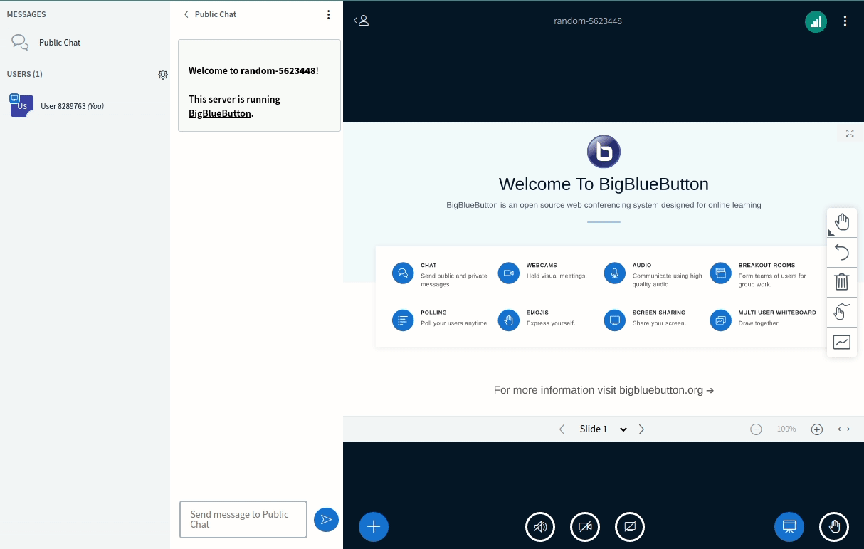864x549 pixels.
Task: Click the connection status indicator
Action: point(816,21)
